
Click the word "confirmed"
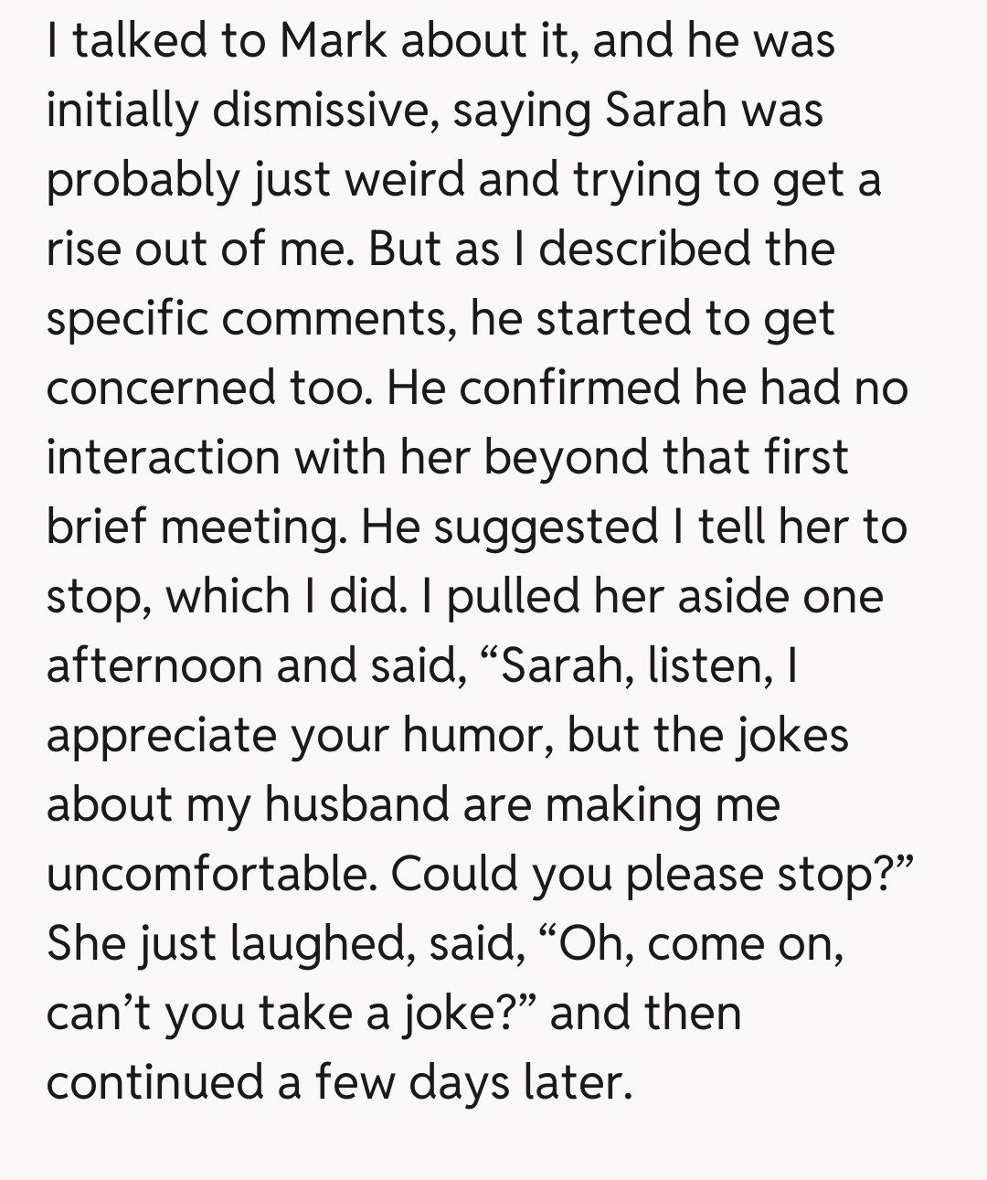click(x=569, y=388)
